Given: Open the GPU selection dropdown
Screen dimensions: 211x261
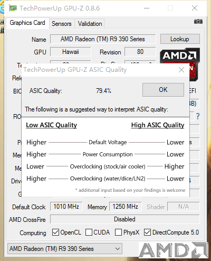Looking at the screenshot, I should pos(65,249).
